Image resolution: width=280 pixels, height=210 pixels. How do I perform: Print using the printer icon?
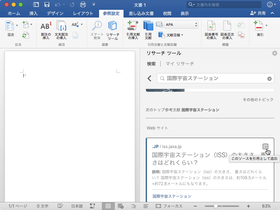click(83, 5)
